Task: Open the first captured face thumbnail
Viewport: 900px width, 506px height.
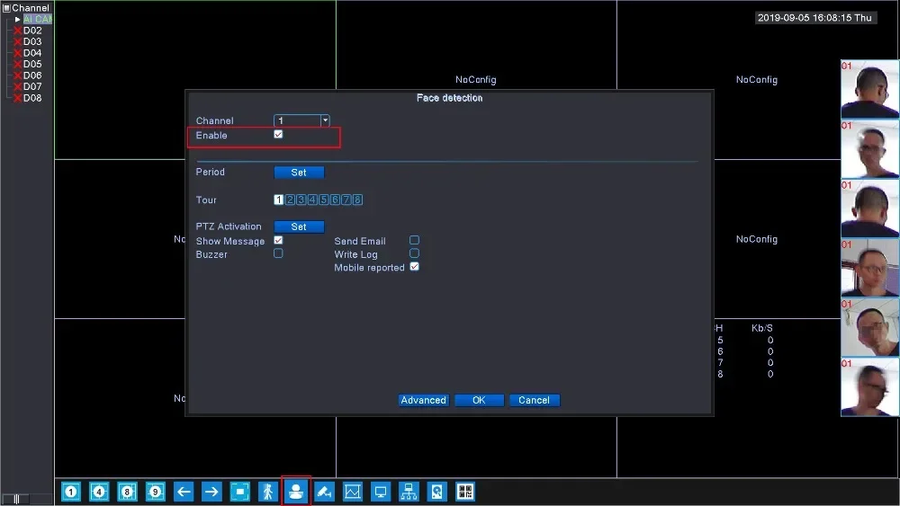Action: [x=870, y=89]
